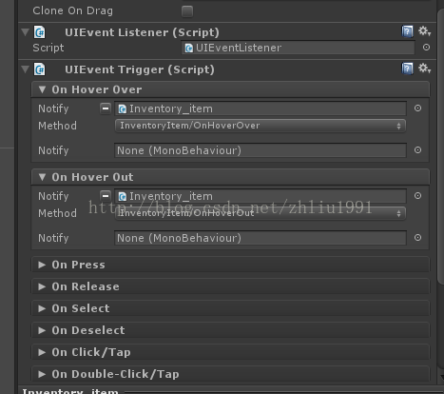
Task: Click empty Notify field under On Hover Out
Action: coord(261,238)
